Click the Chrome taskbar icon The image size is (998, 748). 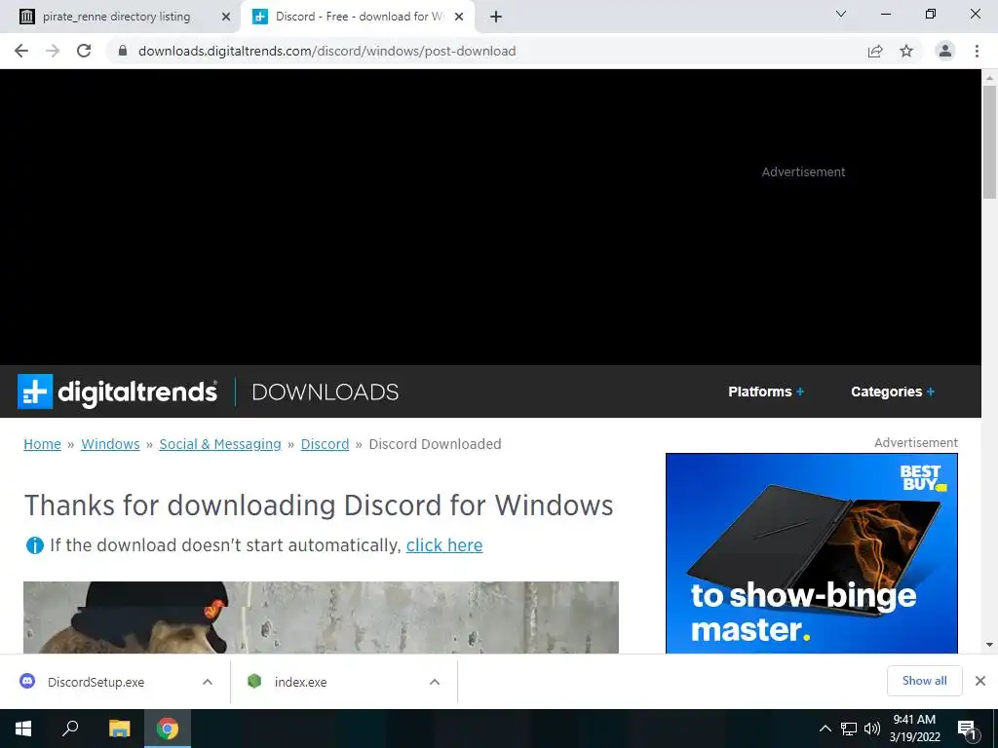coord(168,729)
